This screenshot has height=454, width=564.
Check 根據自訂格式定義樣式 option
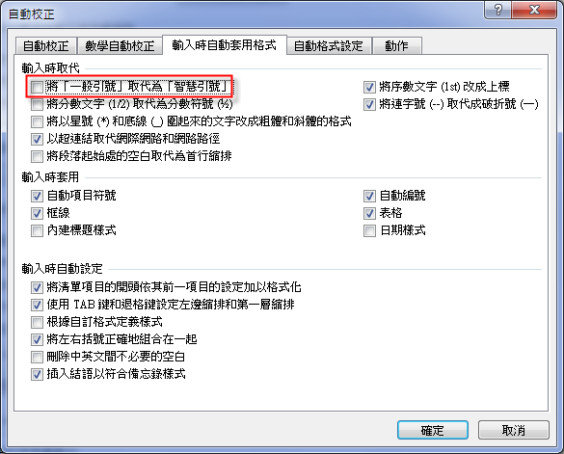(x=37, y=322)
